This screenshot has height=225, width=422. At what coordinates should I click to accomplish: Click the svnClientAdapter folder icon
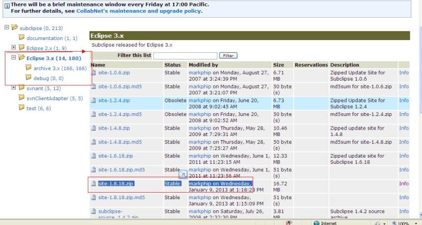22,97
